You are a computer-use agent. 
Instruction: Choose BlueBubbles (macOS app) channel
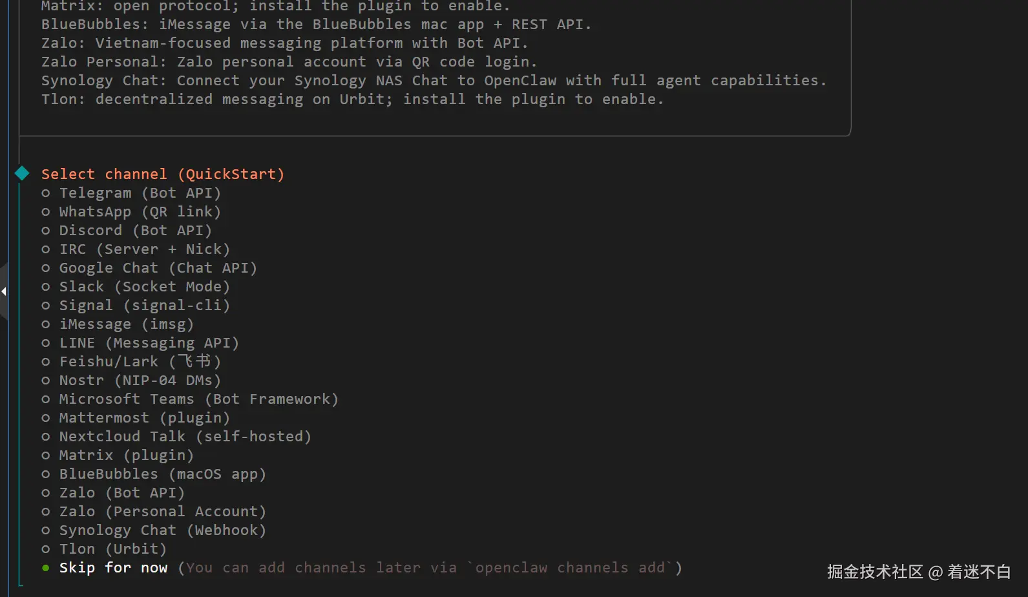[x=162, y=474]
